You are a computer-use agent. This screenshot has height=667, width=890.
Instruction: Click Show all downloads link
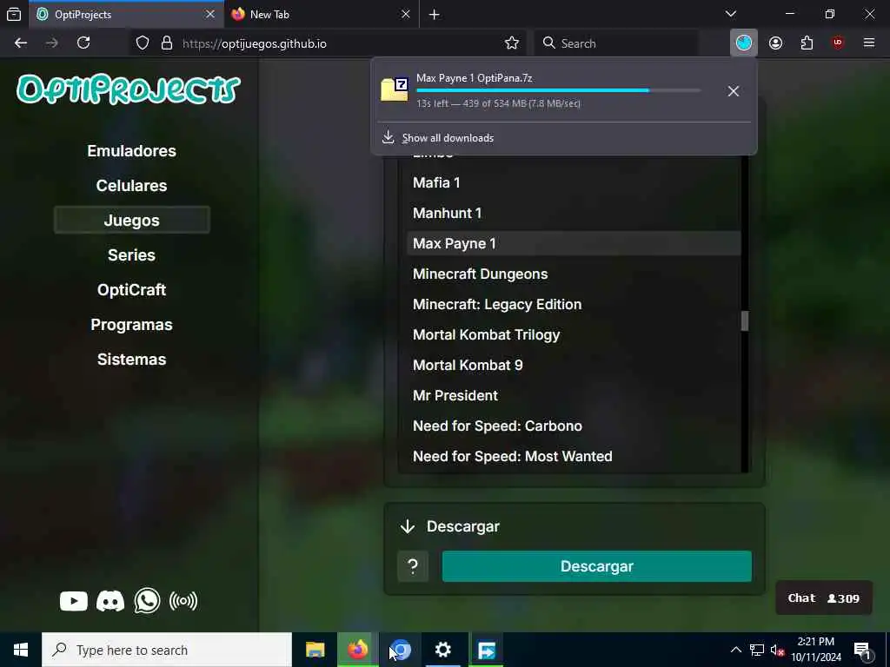[448, 138]
